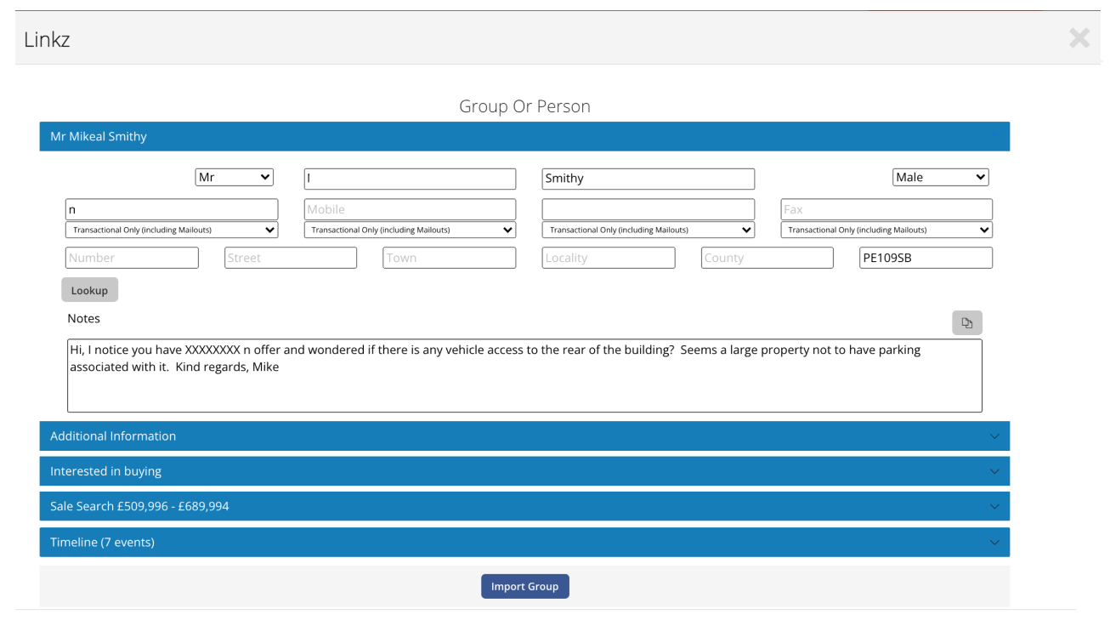Click the County address field
The width and height of the screenshot is (1110, 626).
tap(767, 258)
